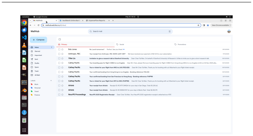Open the system volume and power menu
Screen dimensions: 253x136
pos(228,17)
